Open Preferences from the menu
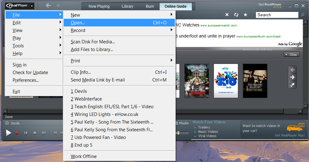The width and height of the screenshot is (309, 162). [x=34, y=80]
